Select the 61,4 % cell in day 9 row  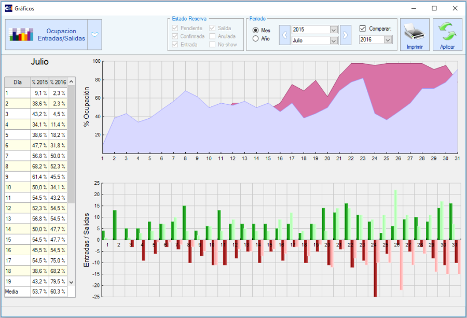(40, 177)
